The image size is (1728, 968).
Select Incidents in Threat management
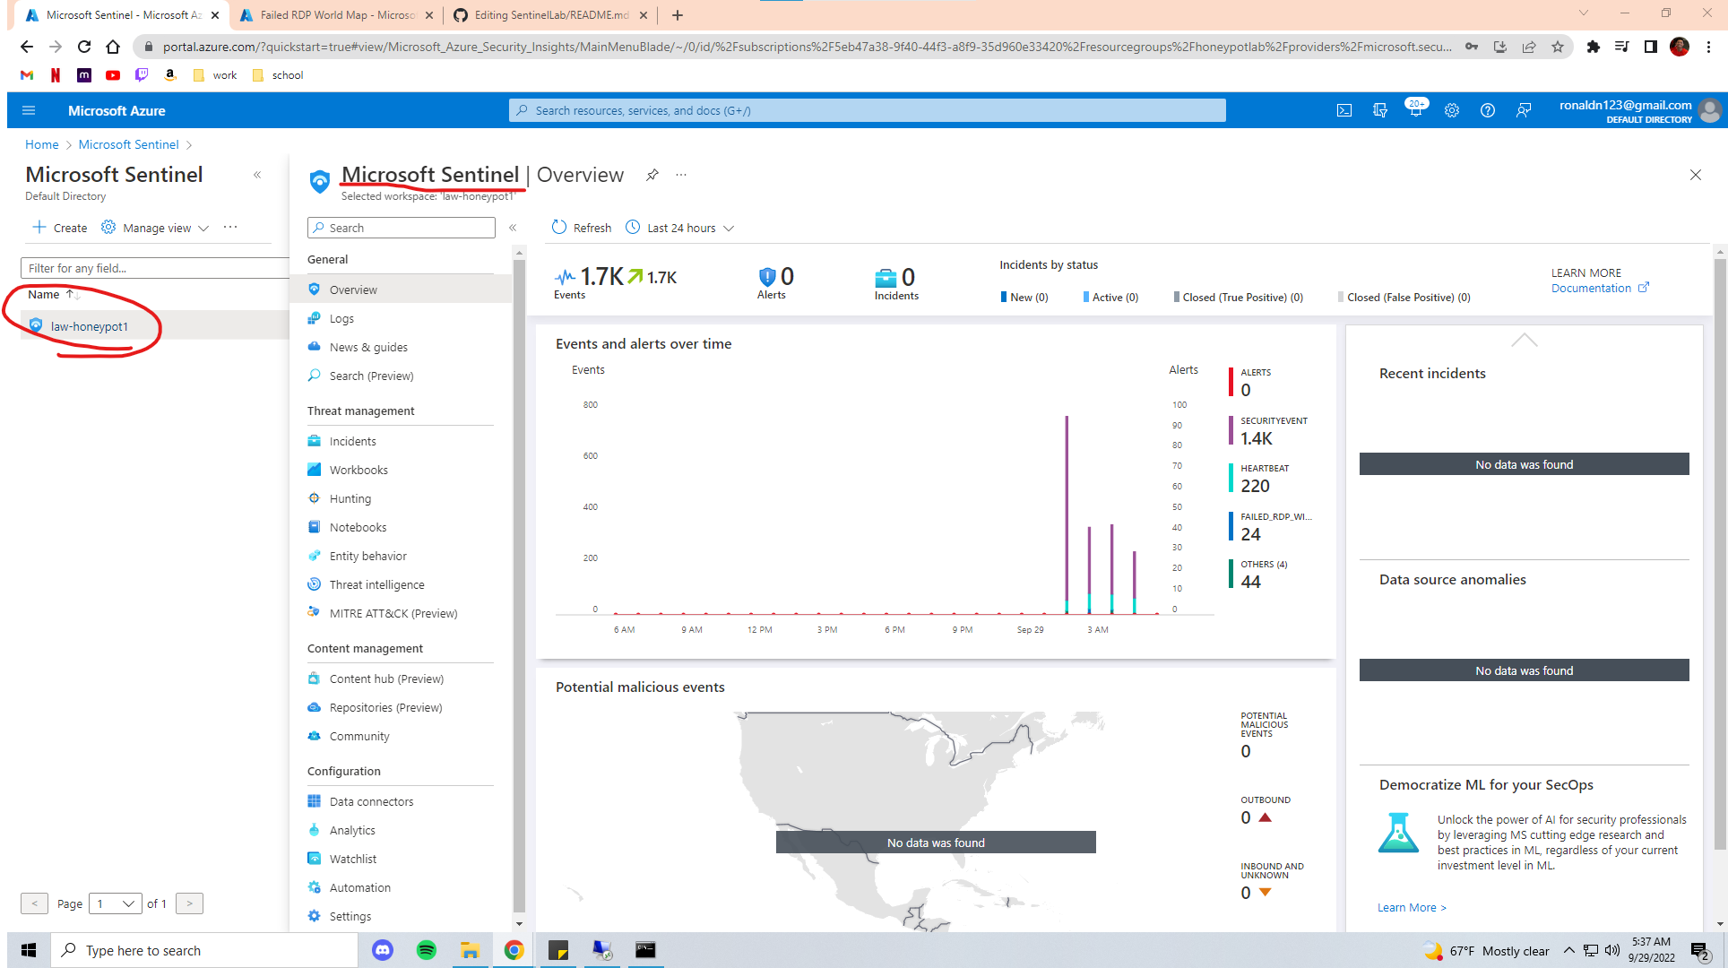[x=352, y=441]
